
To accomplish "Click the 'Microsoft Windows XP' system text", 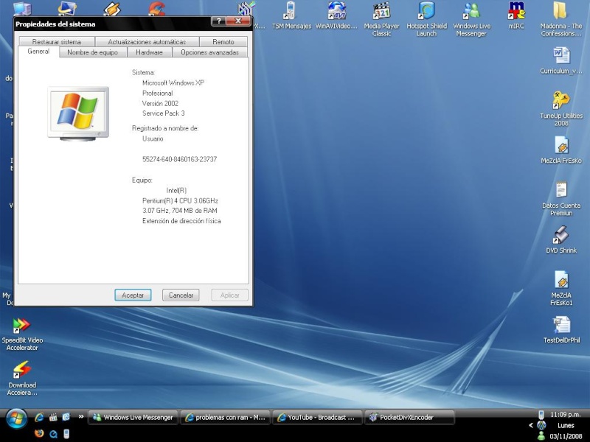I will [x=173, y=83].
